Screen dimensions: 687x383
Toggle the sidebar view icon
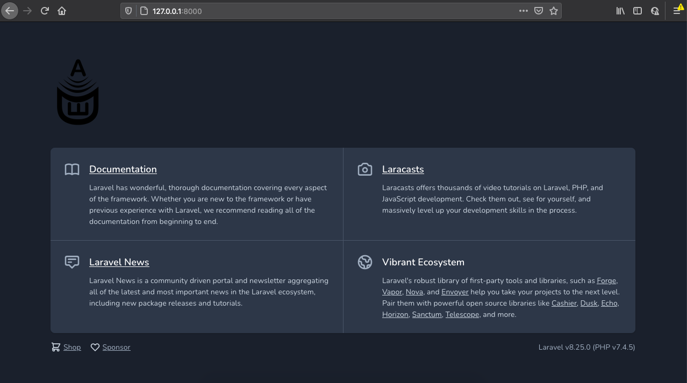(x=638, y=11)
